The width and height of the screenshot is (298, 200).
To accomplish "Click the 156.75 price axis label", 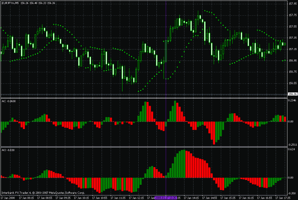I will click(292, 72).
